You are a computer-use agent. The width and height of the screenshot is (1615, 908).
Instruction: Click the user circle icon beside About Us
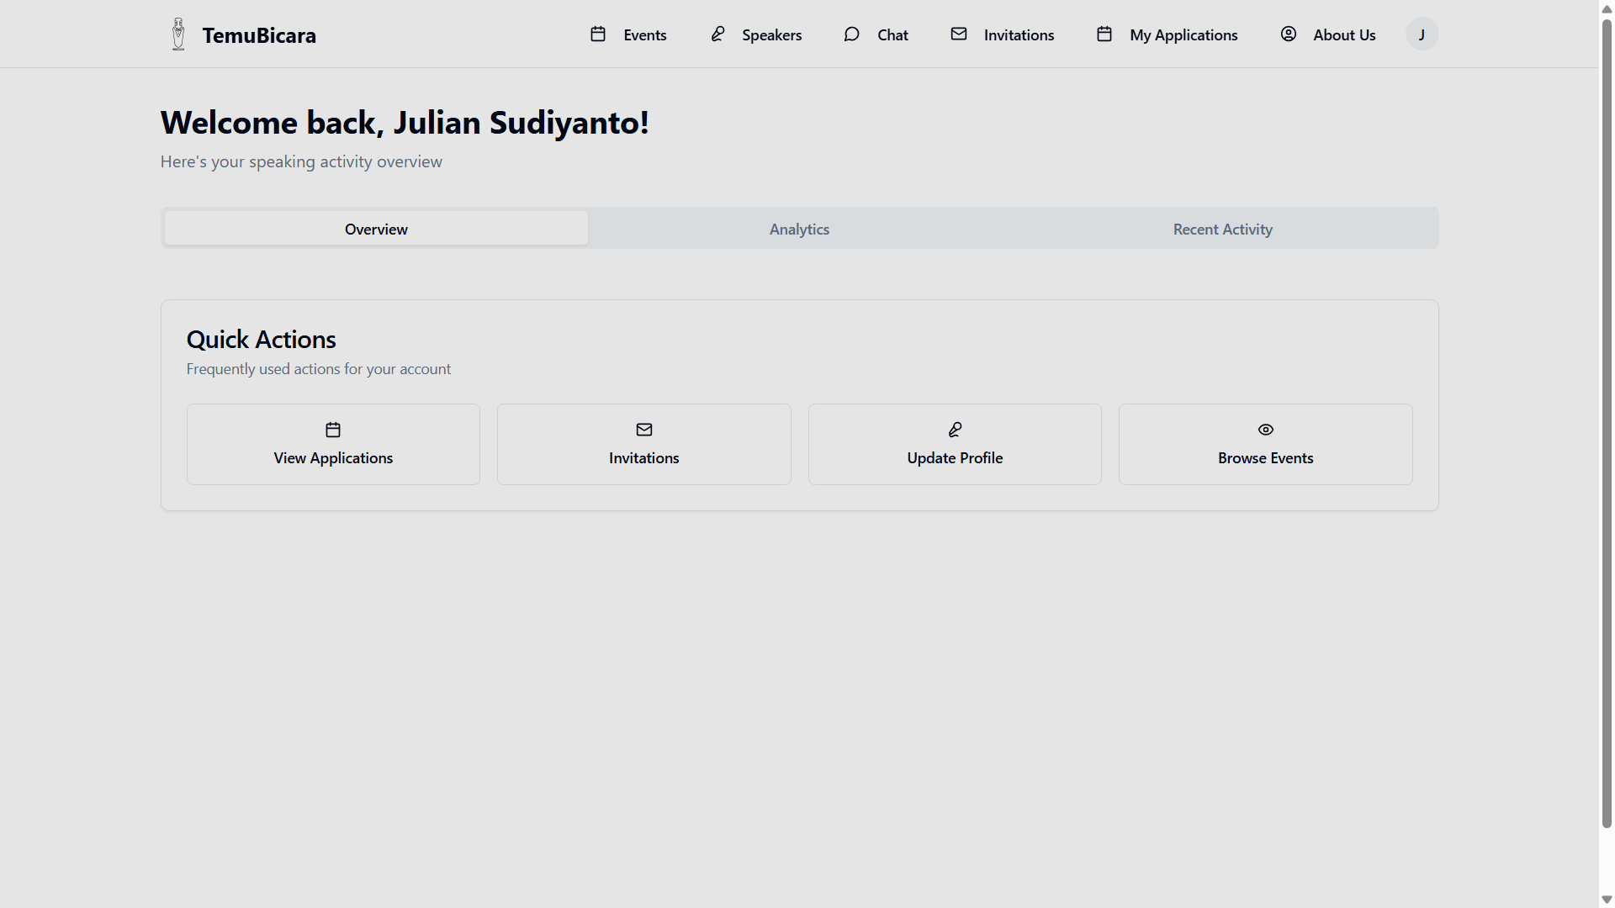pyautogui.click(x=1288, y=34)
